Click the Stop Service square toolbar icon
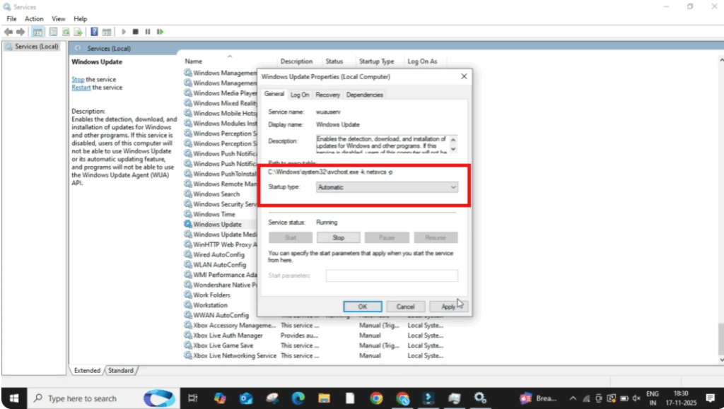This screenshot has height=409, width=724. coord(136,32)
